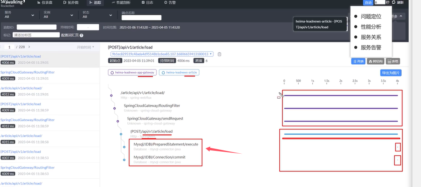Select {POST} article/load trace at 11:38:59
The image size is (421, 187).
pyautogui.click(x=50, y=107)
